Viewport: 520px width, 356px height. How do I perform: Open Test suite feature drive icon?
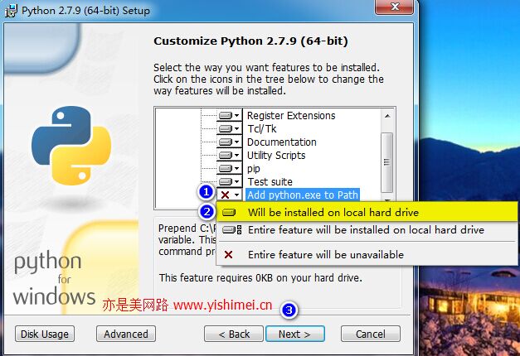pos(226,182)
